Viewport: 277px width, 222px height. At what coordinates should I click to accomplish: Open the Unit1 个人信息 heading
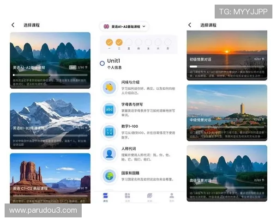coord(114,63)
